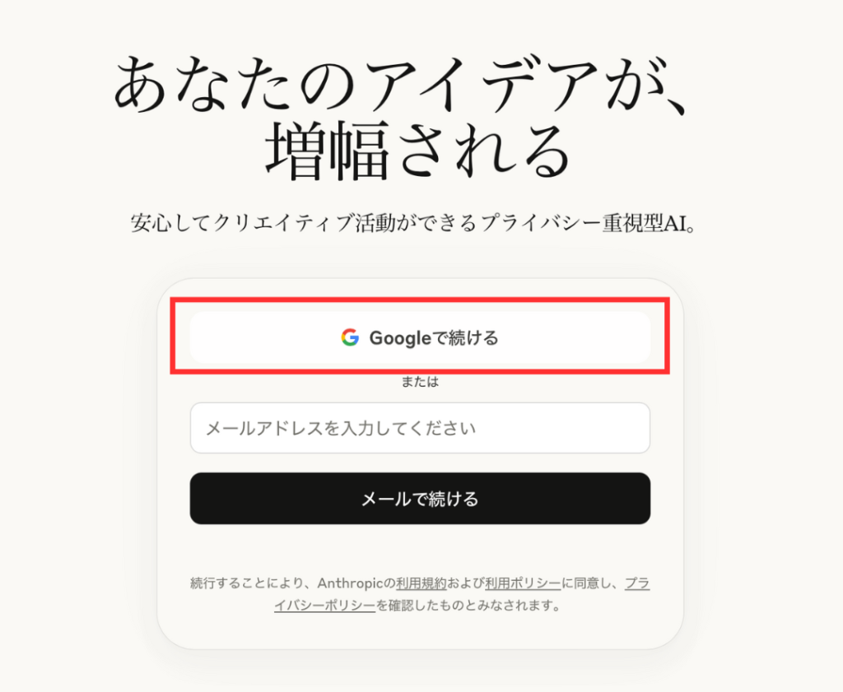The width and height of the screenshot is (843, 692).
Task: Click the イバシーポリシー underlined text on the second line
Action: pyautogui.click(x=324, y=606)
